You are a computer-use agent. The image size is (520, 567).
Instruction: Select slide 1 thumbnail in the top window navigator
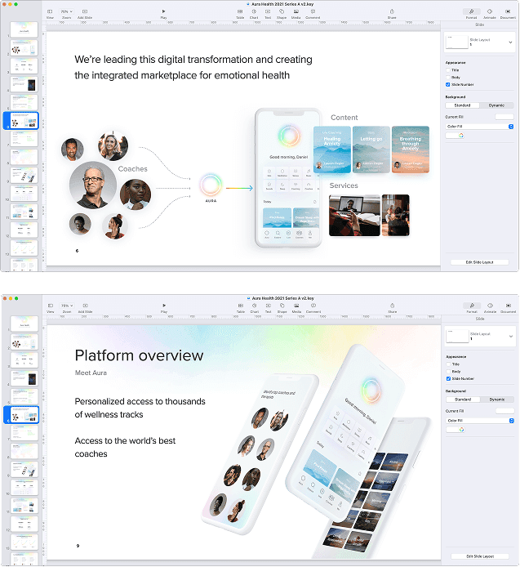(x=24, y=29)
